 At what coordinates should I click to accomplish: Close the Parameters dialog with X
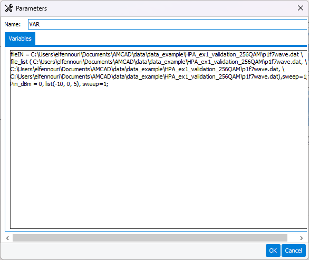(301, 8)
